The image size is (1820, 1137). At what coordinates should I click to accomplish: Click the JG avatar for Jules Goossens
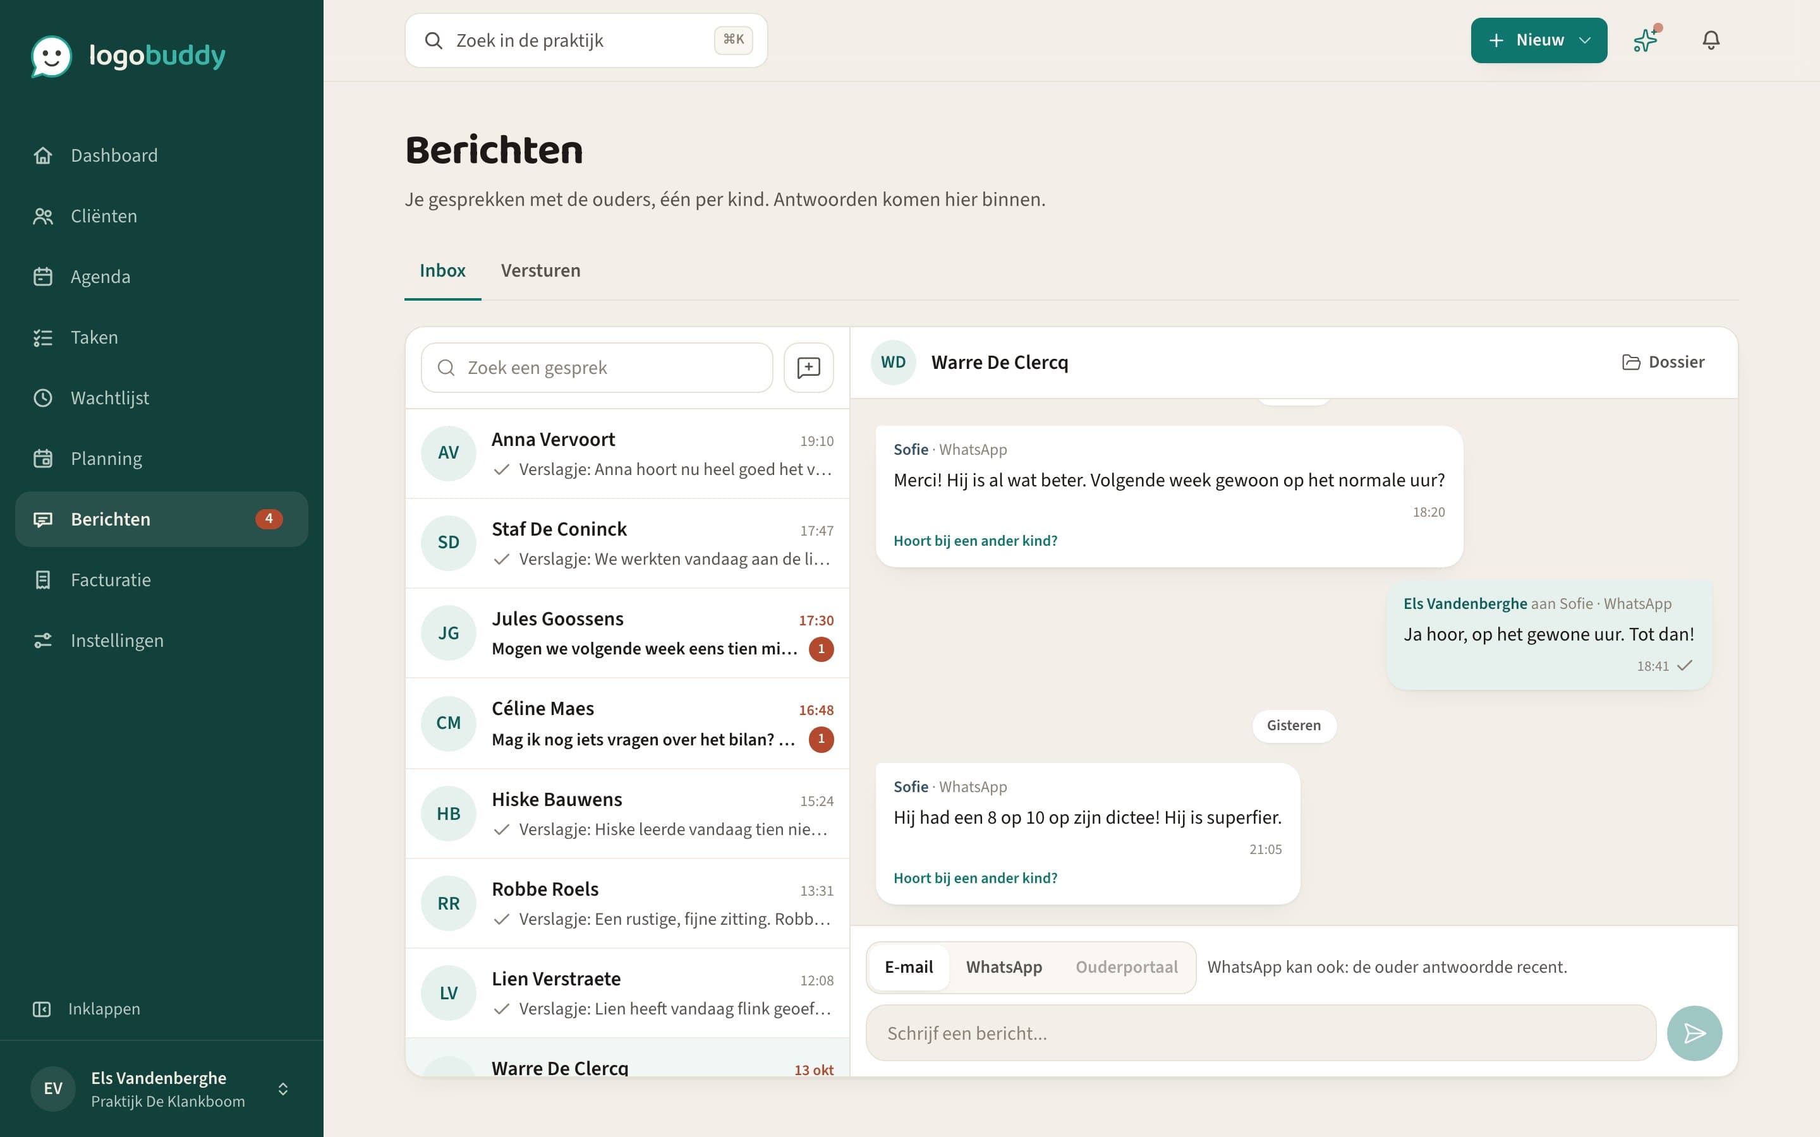click(448, 633)
